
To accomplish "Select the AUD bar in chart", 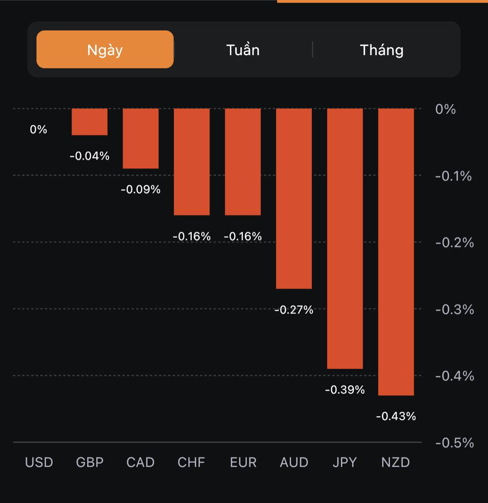I will click(294, 198).
